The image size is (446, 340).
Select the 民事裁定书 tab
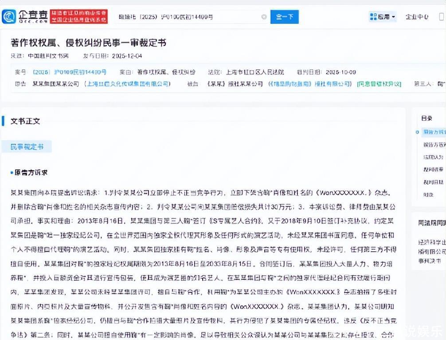27,147
